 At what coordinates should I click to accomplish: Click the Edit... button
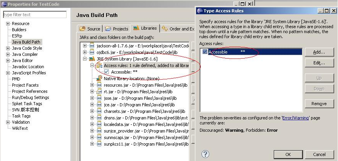coord(319,63)
